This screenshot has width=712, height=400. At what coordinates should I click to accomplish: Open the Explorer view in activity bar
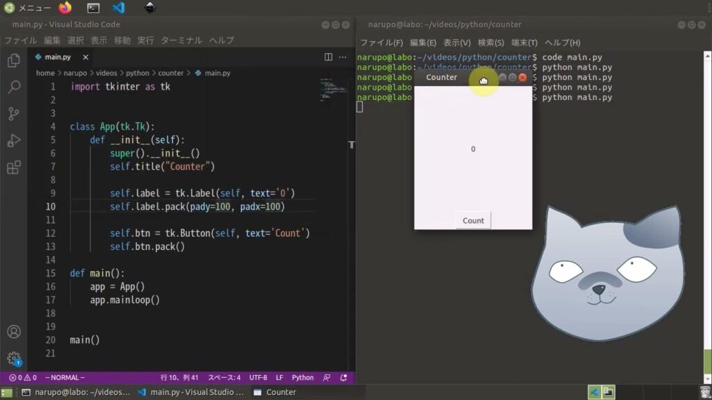coord(14,60)
